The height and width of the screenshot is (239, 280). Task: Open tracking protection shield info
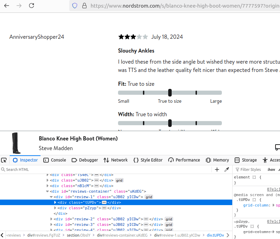click(x=75, y=6)
